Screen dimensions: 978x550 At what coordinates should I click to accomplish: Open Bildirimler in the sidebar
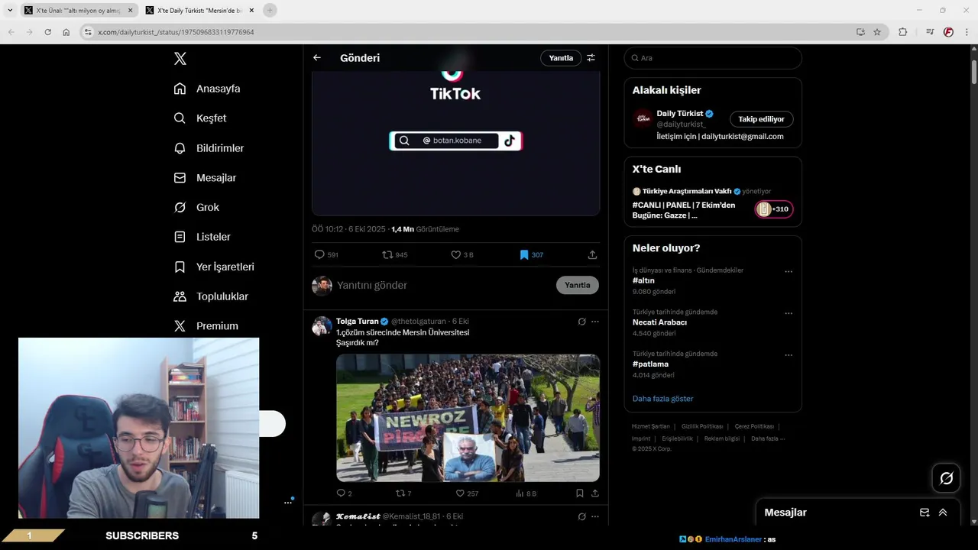pos(209,148)
